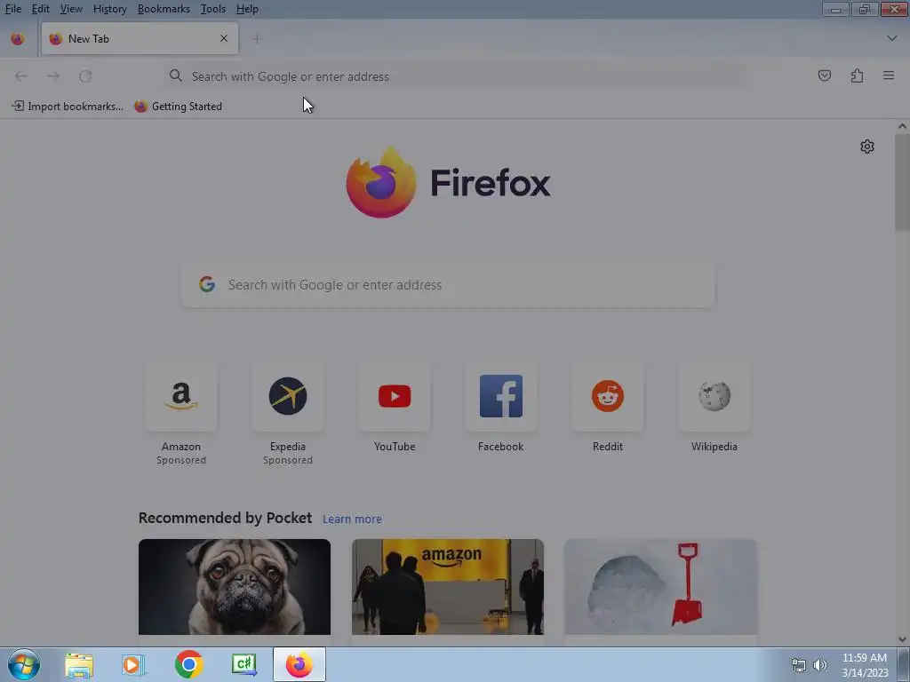The width and height of the screenshot is (910, 682).
Task: Open the View menu
Action: 71,9
